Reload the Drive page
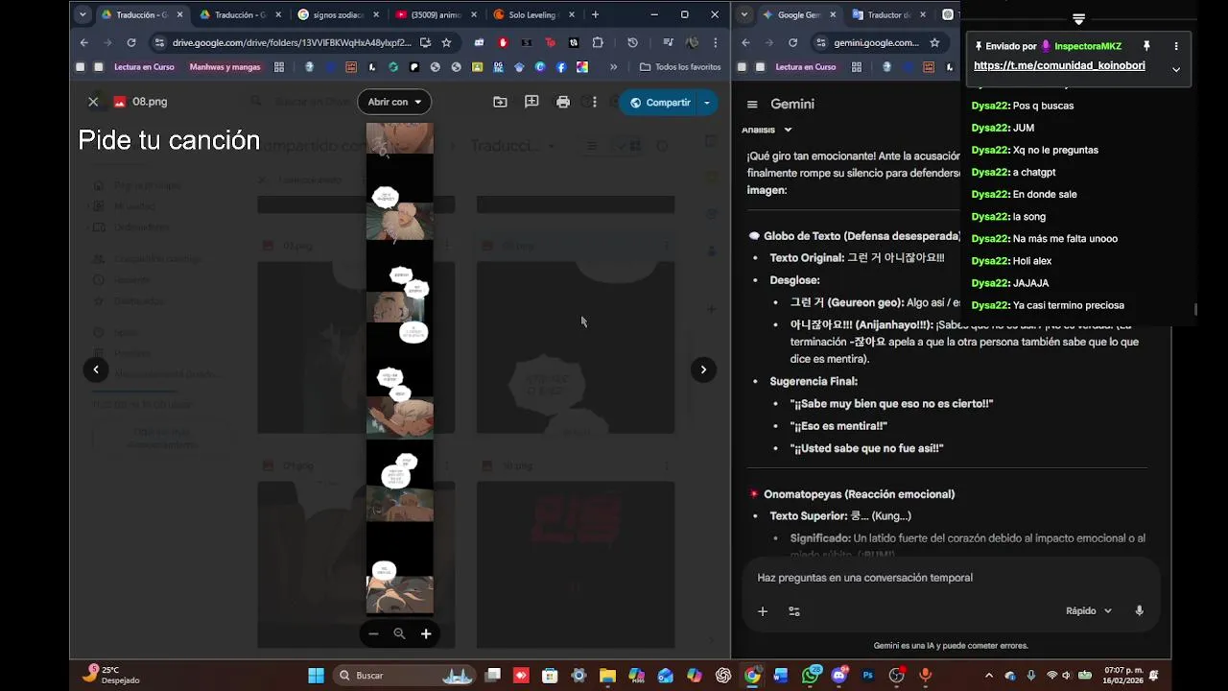This screenshot has height=691, width=1228. click(131, 42)
